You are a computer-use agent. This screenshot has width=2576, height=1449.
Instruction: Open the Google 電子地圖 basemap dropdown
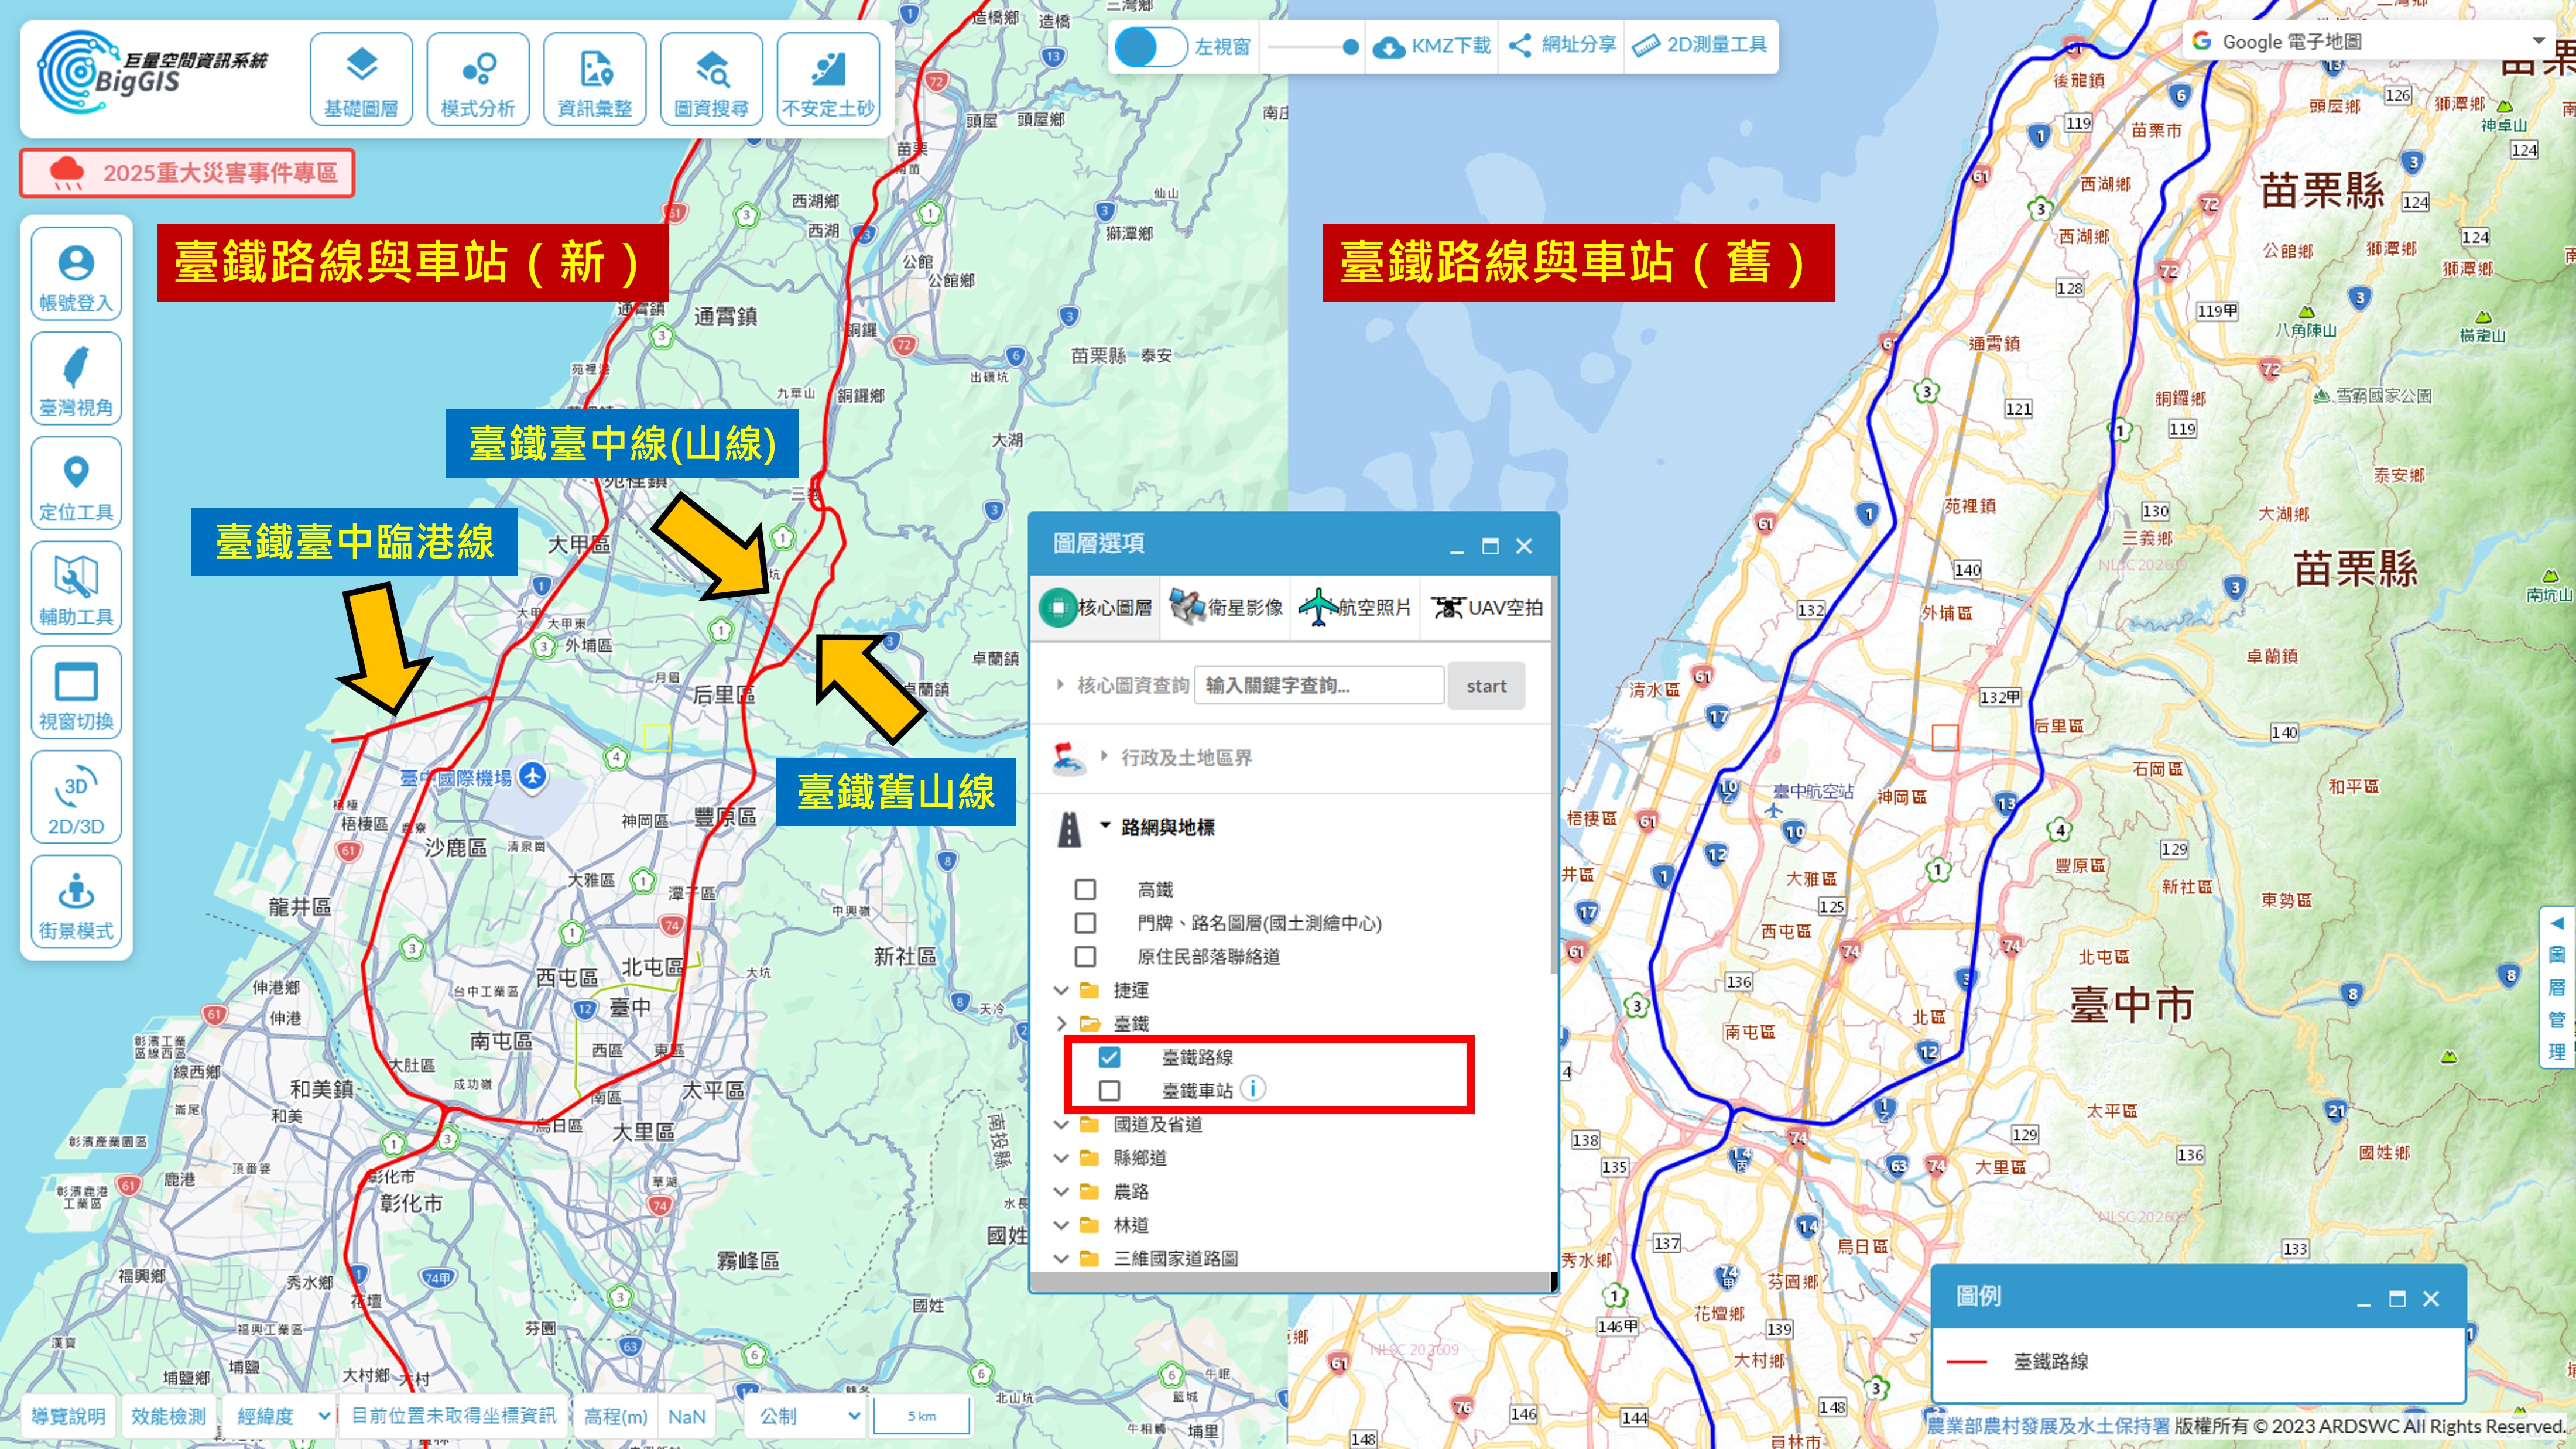click(x=2368, y=41)
